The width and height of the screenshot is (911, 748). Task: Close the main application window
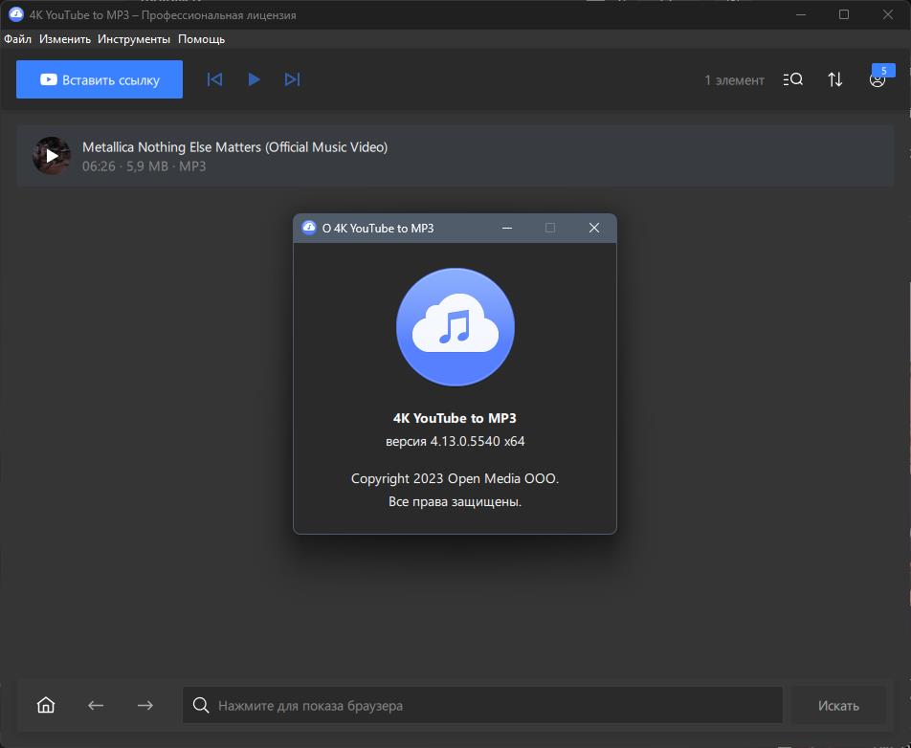888,14
